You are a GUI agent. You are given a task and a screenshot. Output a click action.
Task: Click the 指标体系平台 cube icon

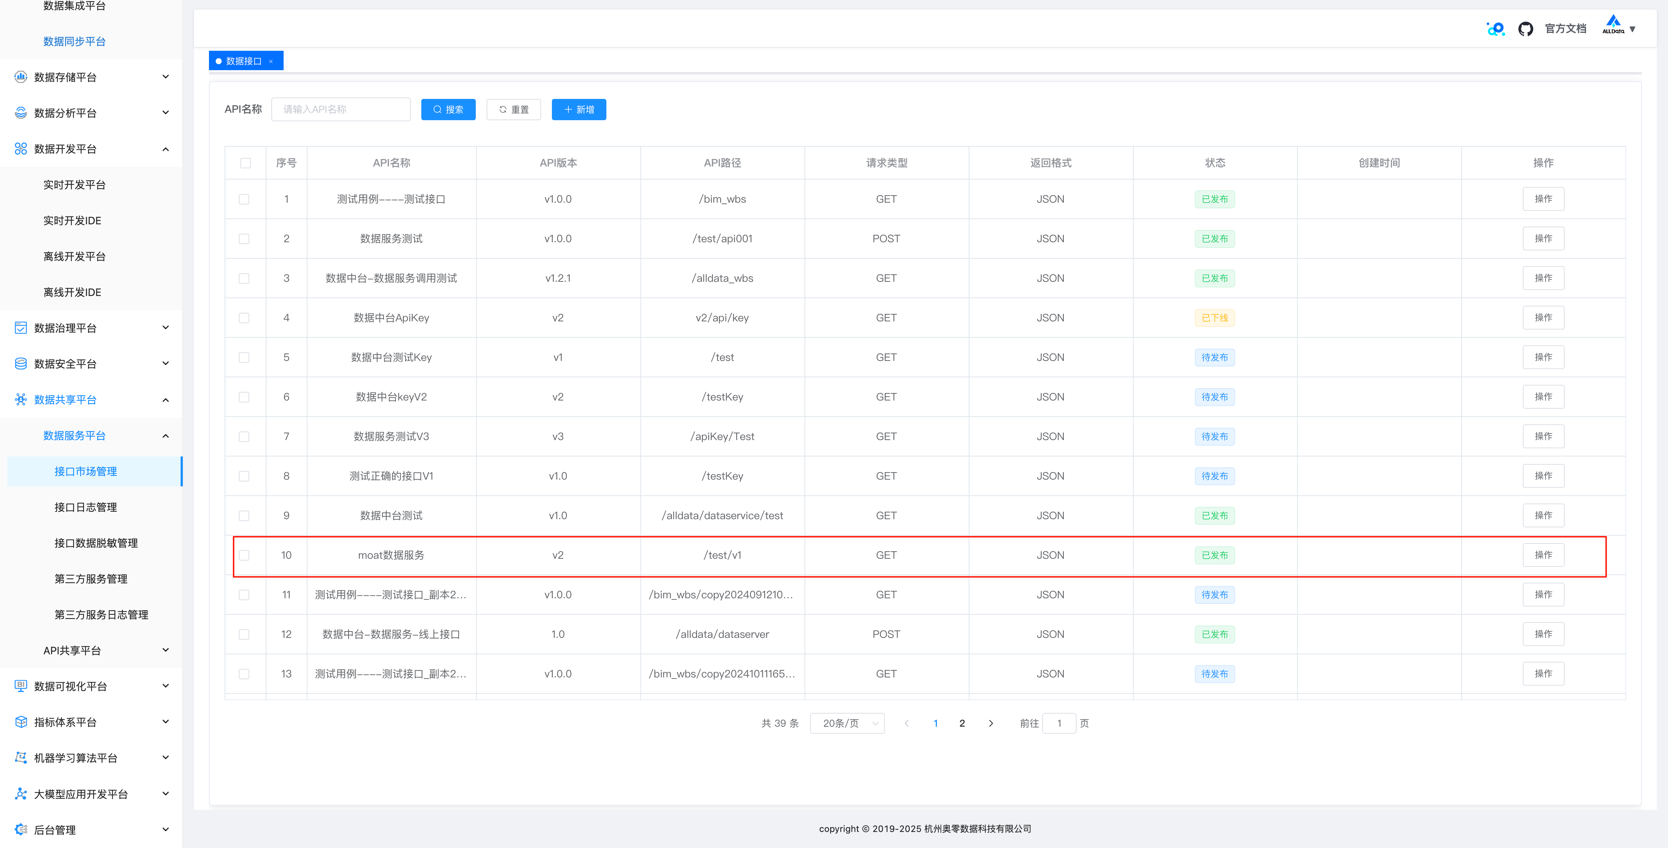click(x=21, y=722)
